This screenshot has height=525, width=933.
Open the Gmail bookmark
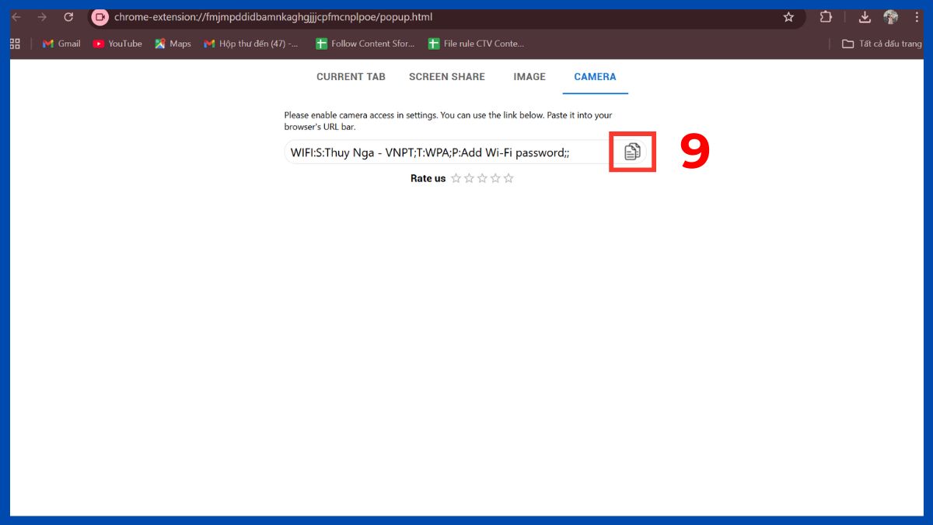61,44
